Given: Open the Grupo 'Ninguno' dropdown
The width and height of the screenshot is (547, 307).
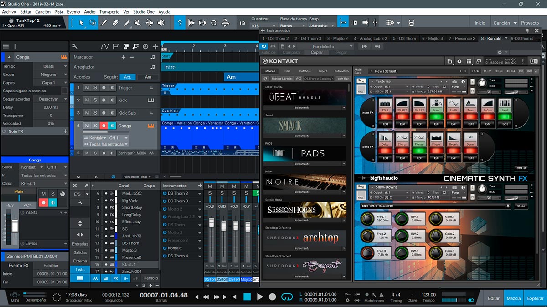Looking at the screenshot, I should click(50, 75).
